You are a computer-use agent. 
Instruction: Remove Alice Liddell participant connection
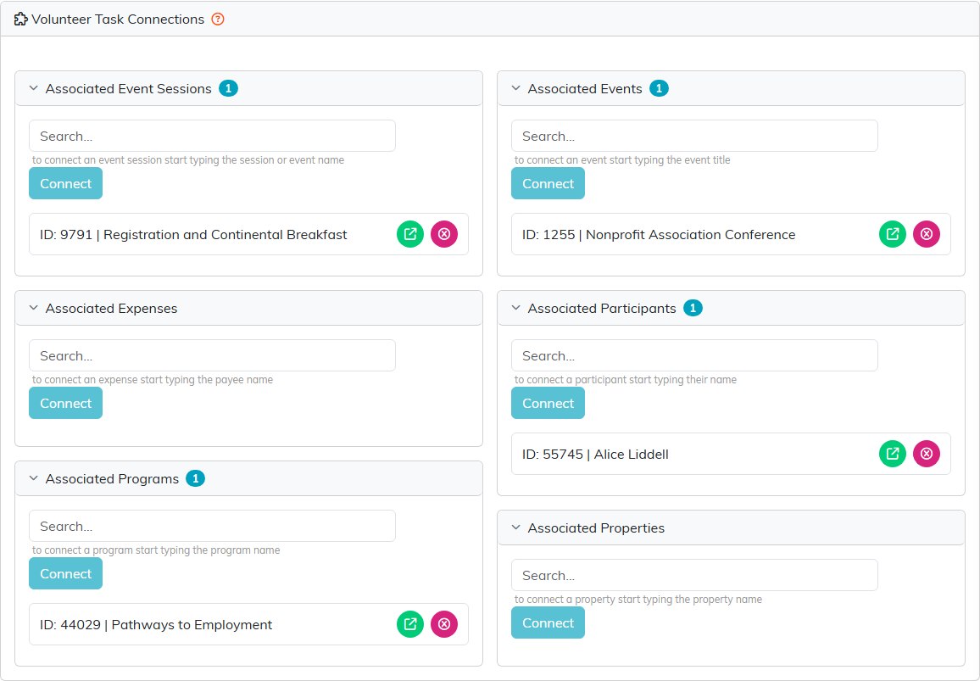tap(927, 454)
